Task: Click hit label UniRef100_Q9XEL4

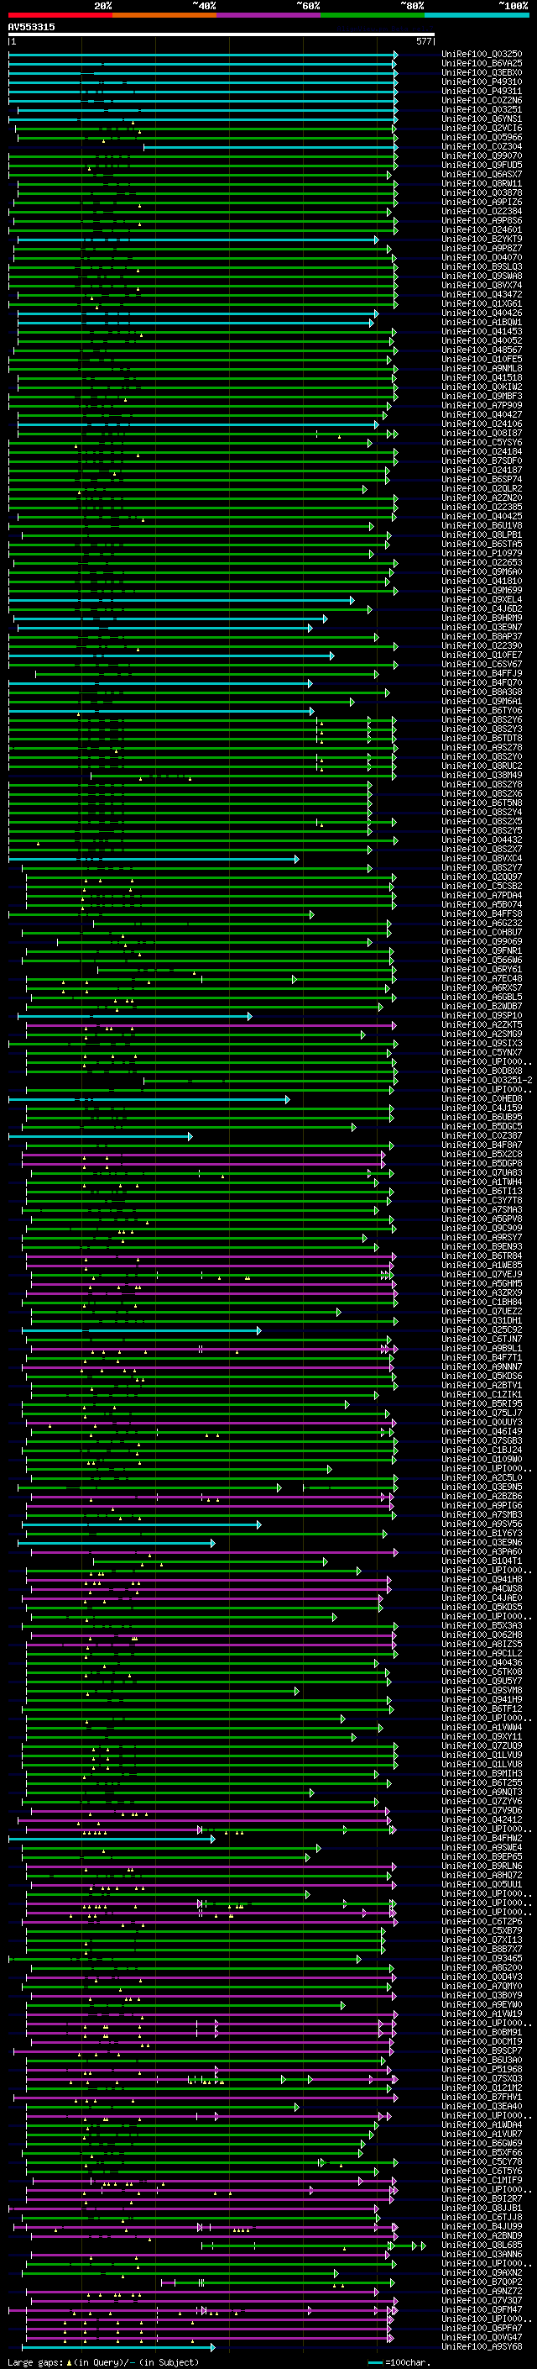Action: click(x=482, y=600)
